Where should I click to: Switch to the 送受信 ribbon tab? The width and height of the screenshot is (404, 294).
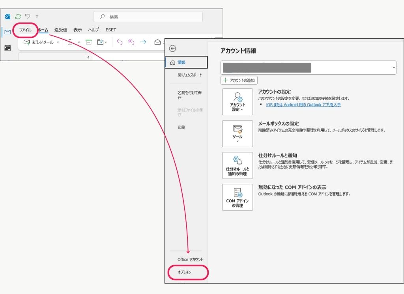[61, 30]
